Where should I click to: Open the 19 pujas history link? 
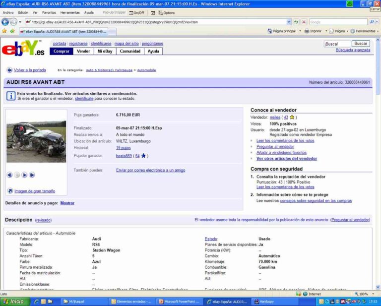(x=123, y=148)
